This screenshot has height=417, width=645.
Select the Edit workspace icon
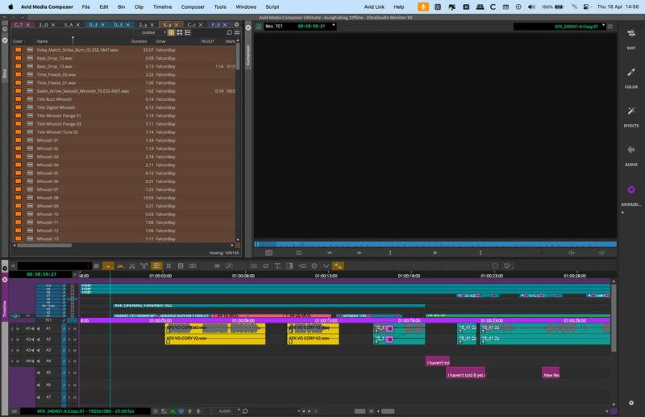[x=630, y=35]
